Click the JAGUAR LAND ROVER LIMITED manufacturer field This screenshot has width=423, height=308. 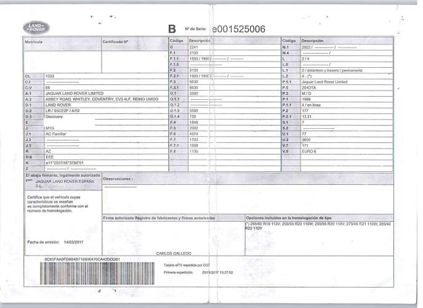tap(75, 94)
